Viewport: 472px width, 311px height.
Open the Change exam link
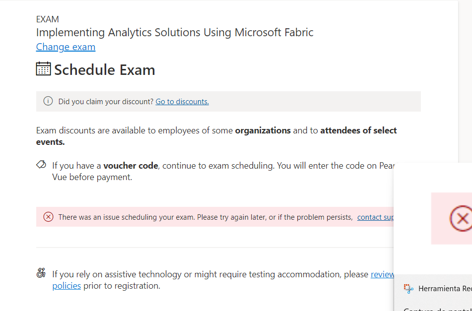66,47
